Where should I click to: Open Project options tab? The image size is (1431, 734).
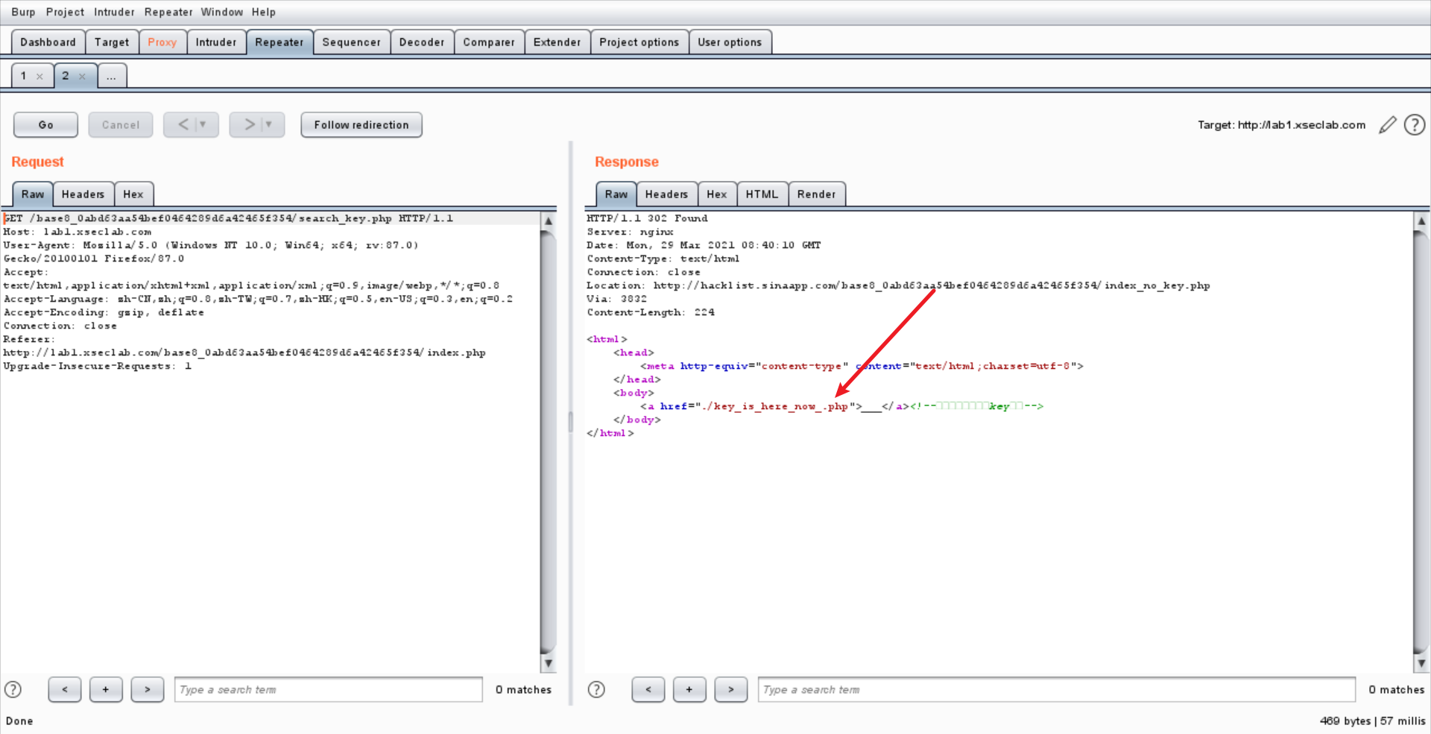point(639,42)
